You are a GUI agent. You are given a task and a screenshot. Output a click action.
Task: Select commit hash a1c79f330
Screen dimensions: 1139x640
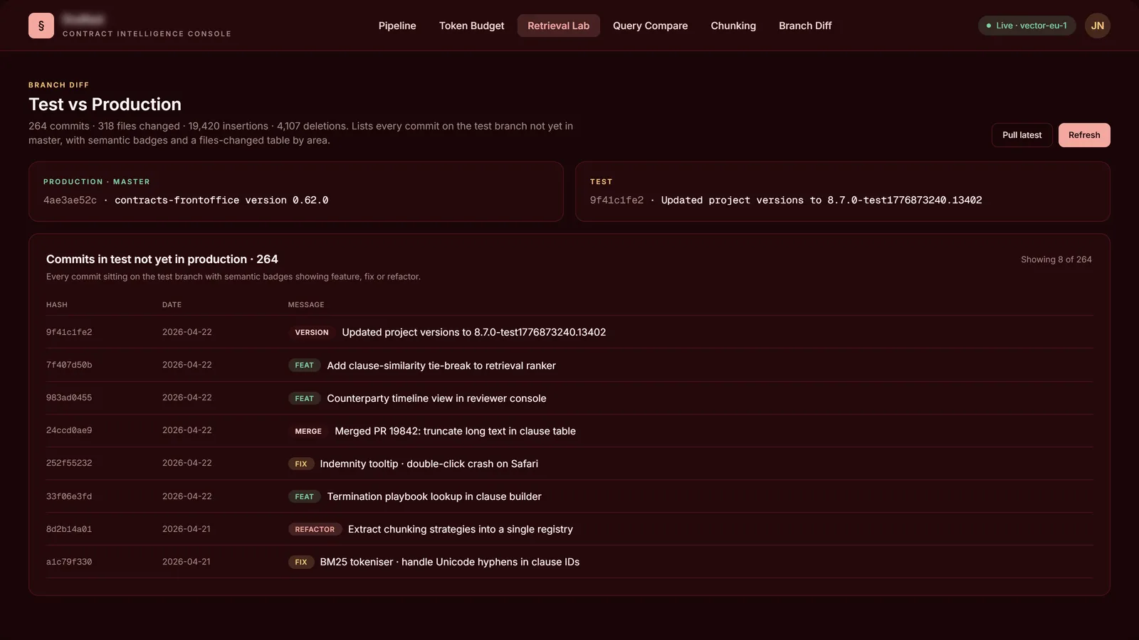(69, 562)
